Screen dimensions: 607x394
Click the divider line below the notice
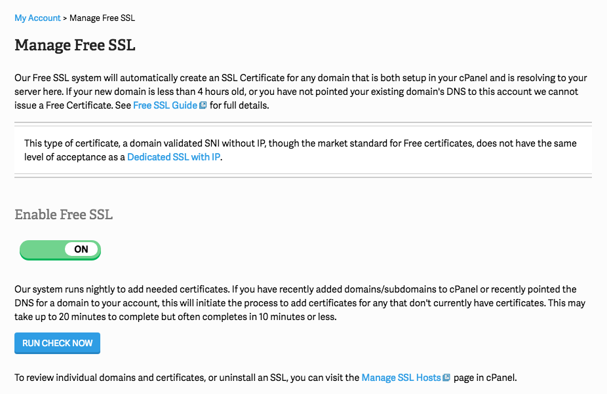click(x=303, y=176)
